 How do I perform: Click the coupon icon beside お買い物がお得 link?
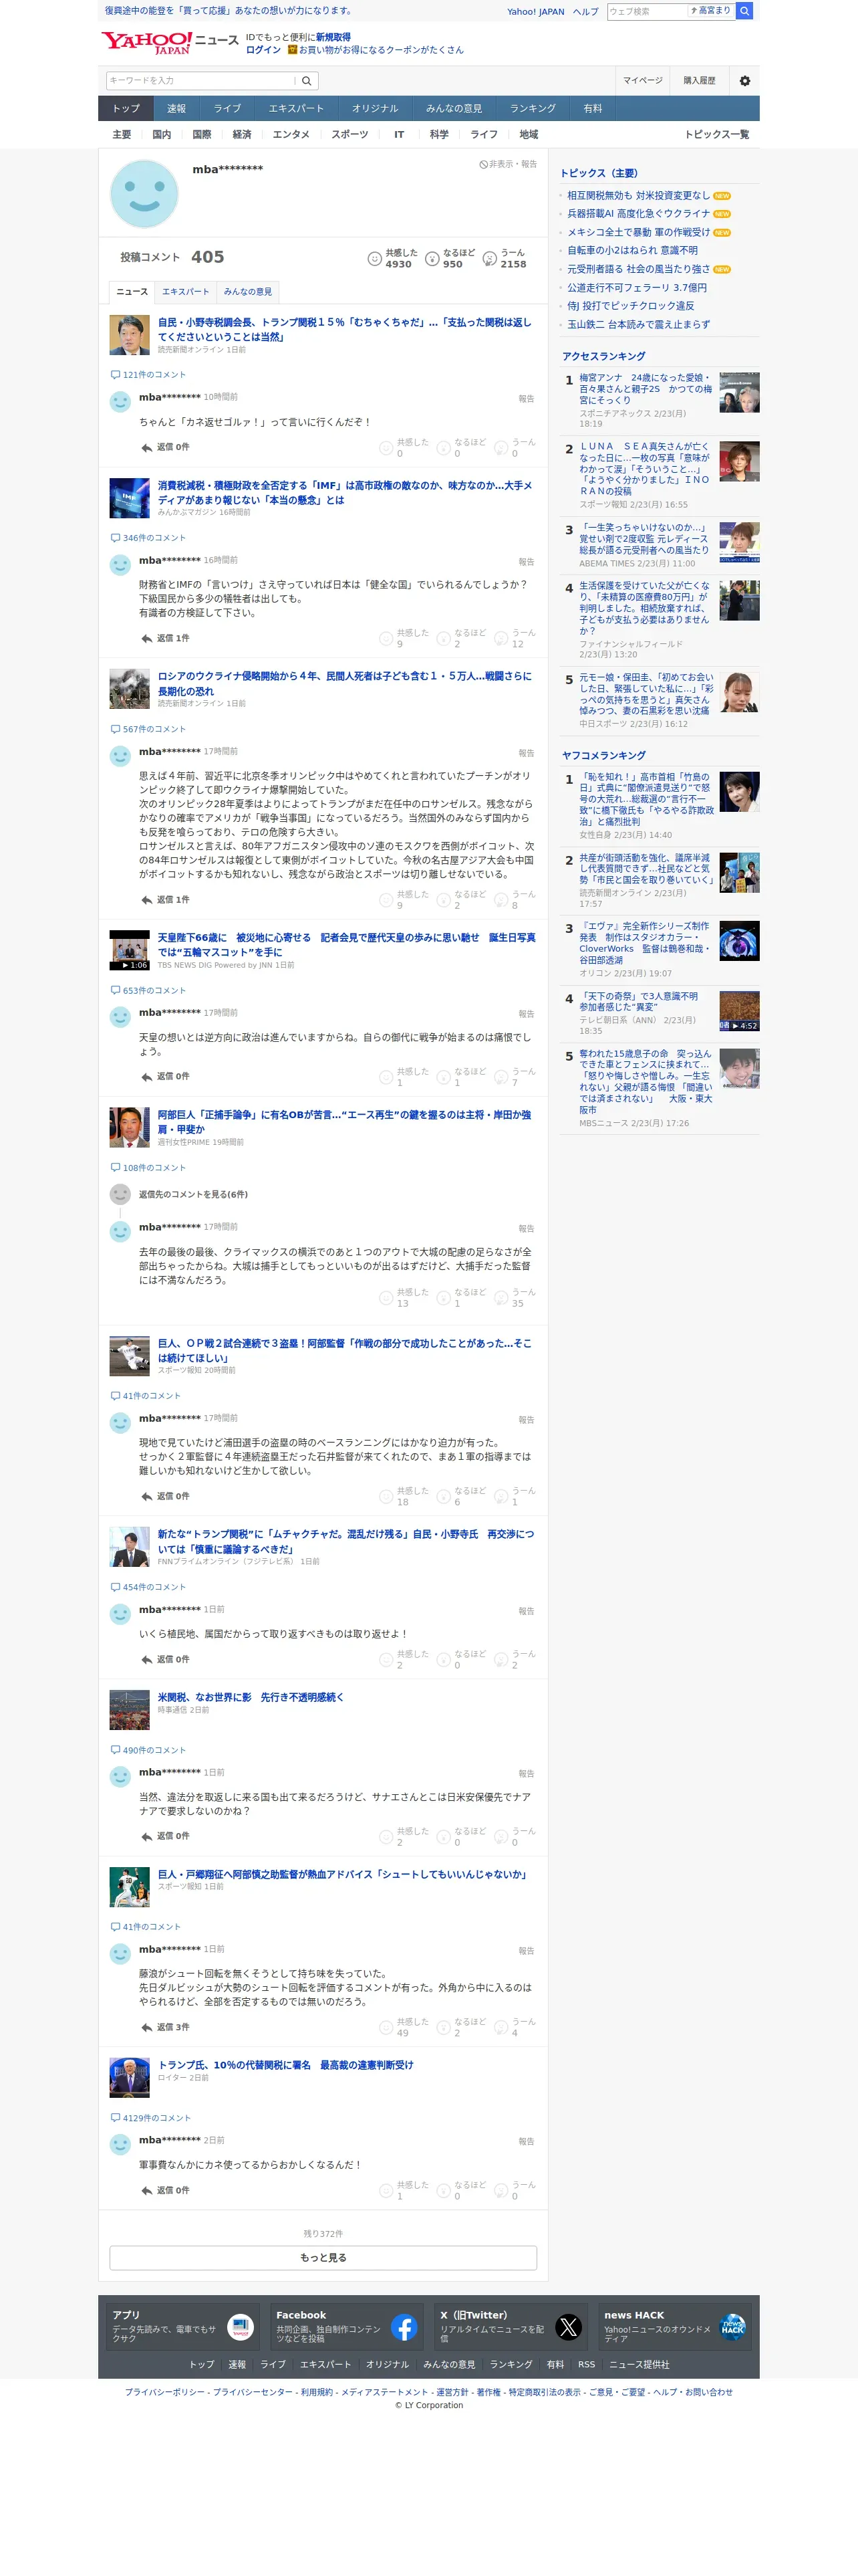pos(293,49)
